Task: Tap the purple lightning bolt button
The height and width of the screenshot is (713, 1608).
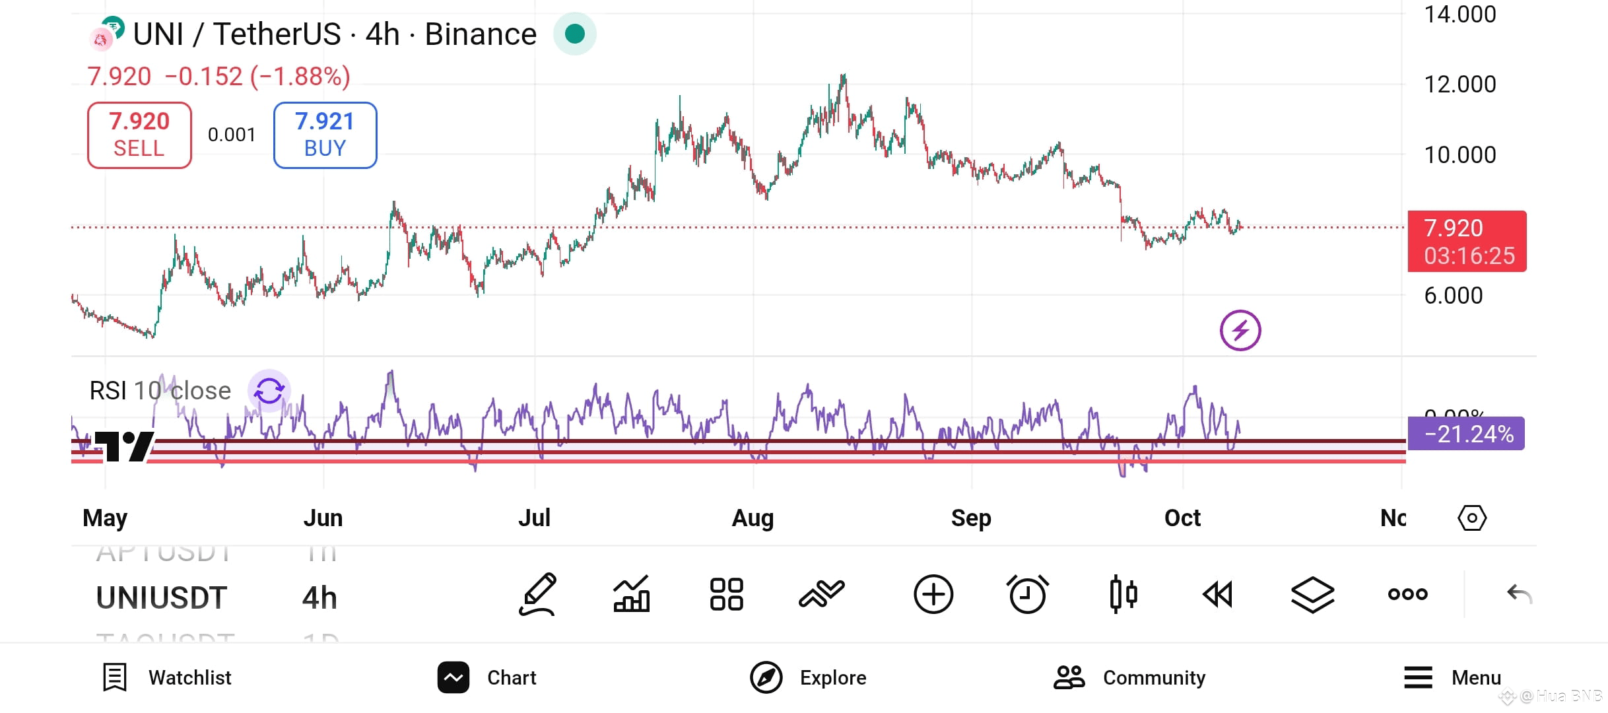Action: coord(1240,330)
